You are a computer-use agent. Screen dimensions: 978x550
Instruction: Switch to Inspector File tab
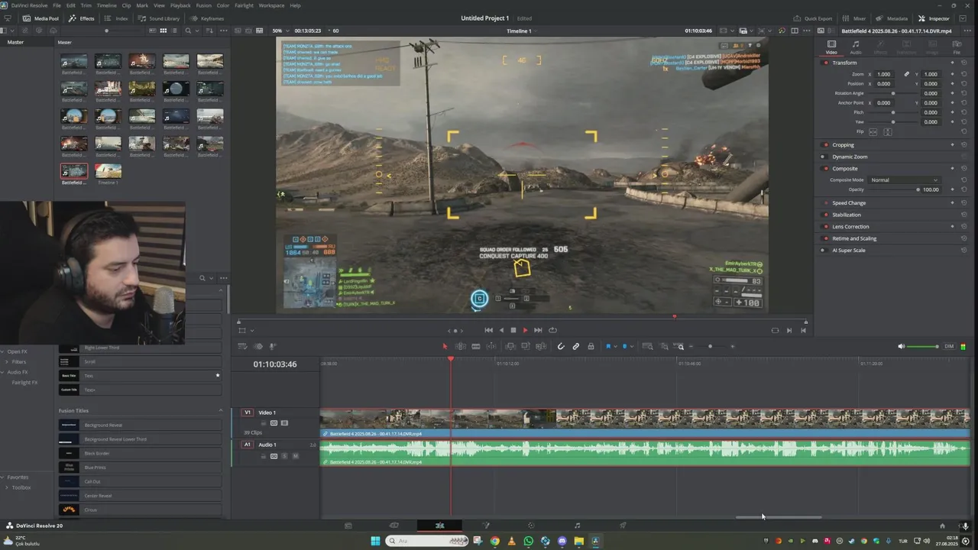coord(957,47)
